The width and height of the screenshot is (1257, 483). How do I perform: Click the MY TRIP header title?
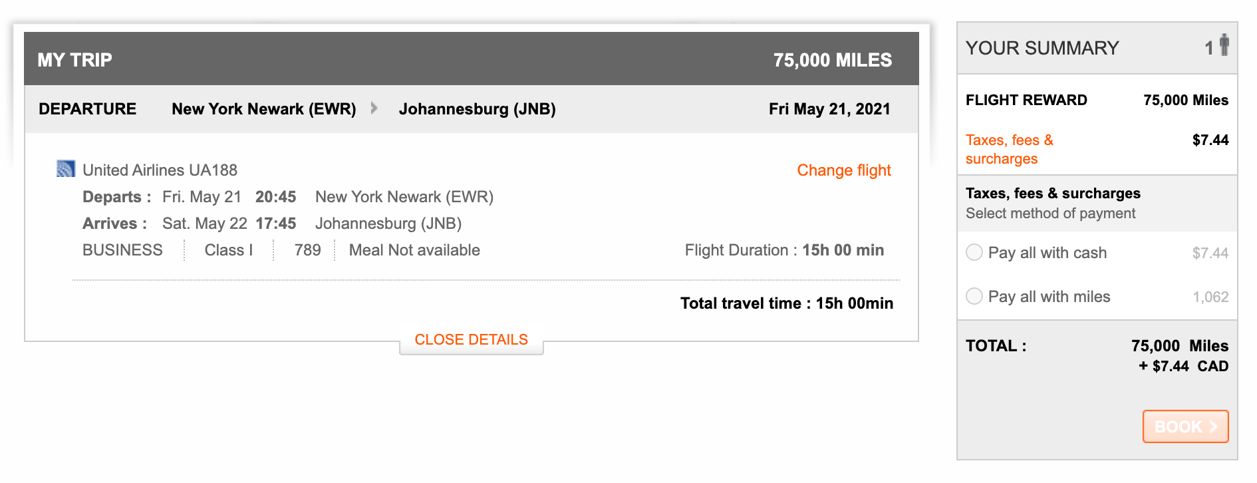click(x=74, y=60)
